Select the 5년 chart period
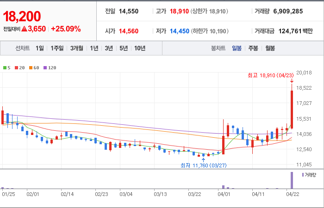This screenshot has height=208, width=324. (x=124, y=48)
